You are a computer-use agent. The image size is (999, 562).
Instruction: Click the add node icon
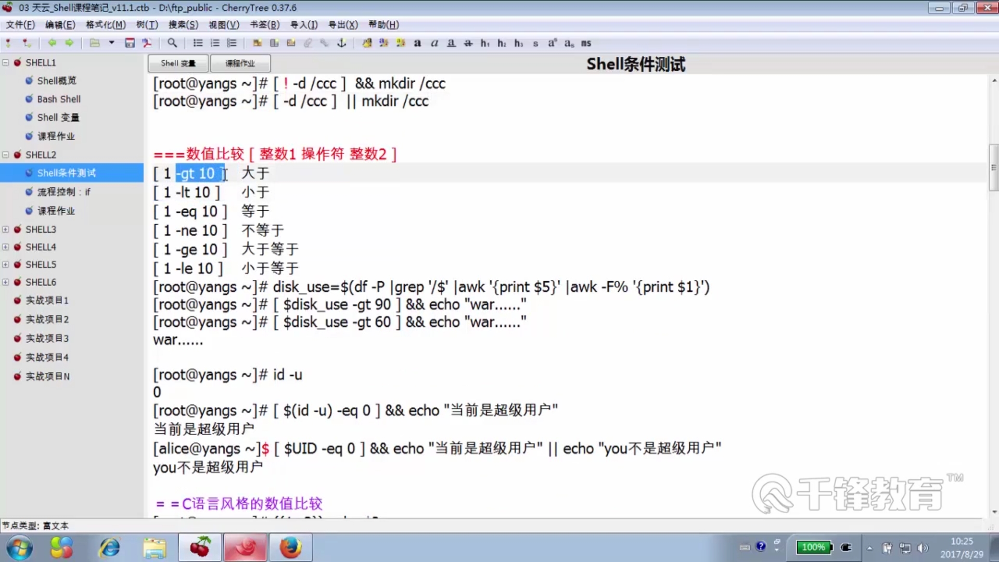(x=8, y=43)
